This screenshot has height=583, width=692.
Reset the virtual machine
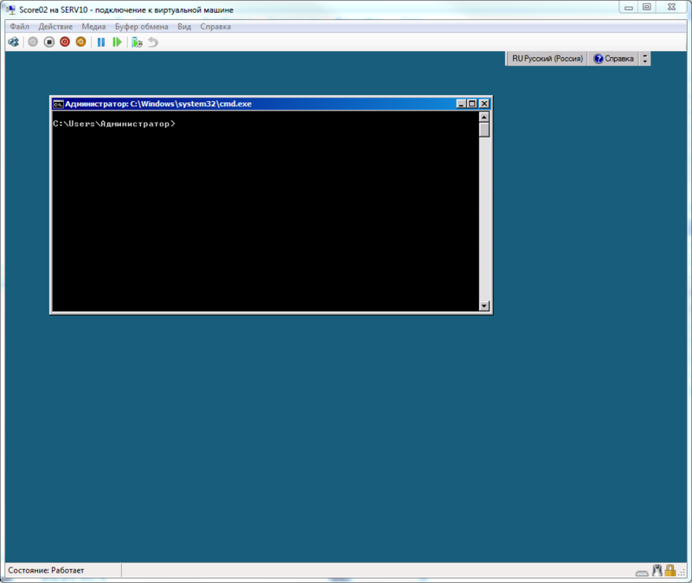(x=117, y=42)
